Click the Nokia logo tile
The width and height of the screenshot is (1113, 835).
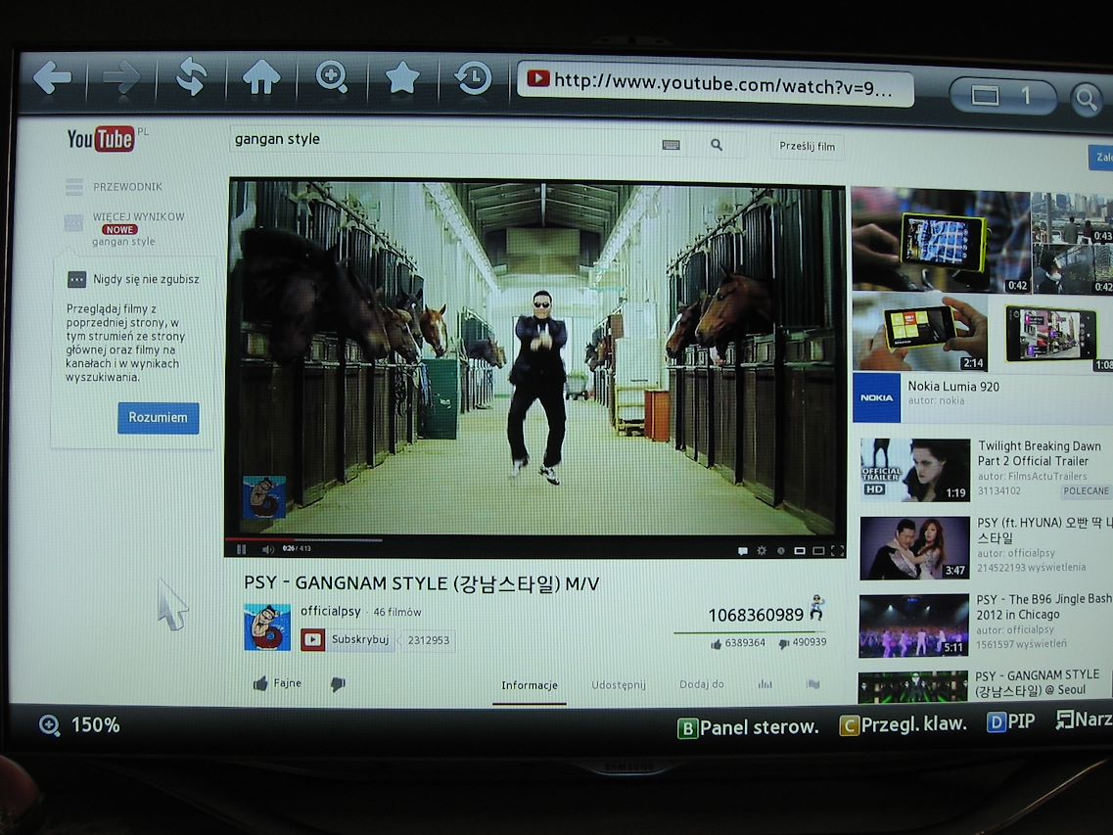tap(877, 397)
